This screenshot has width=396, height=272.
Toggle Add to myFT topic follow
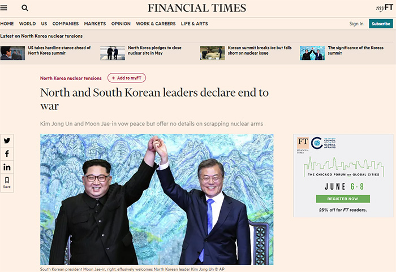(x=127, y=78)
